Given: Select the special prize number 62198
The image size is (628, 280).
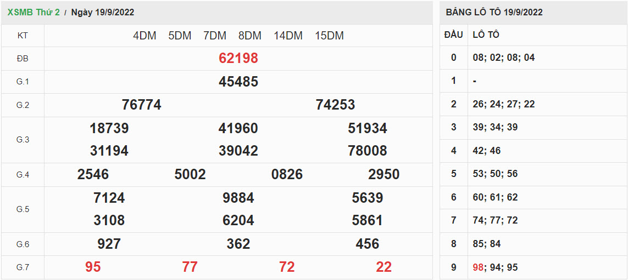Looking at the screenshot, I should 238,58.
